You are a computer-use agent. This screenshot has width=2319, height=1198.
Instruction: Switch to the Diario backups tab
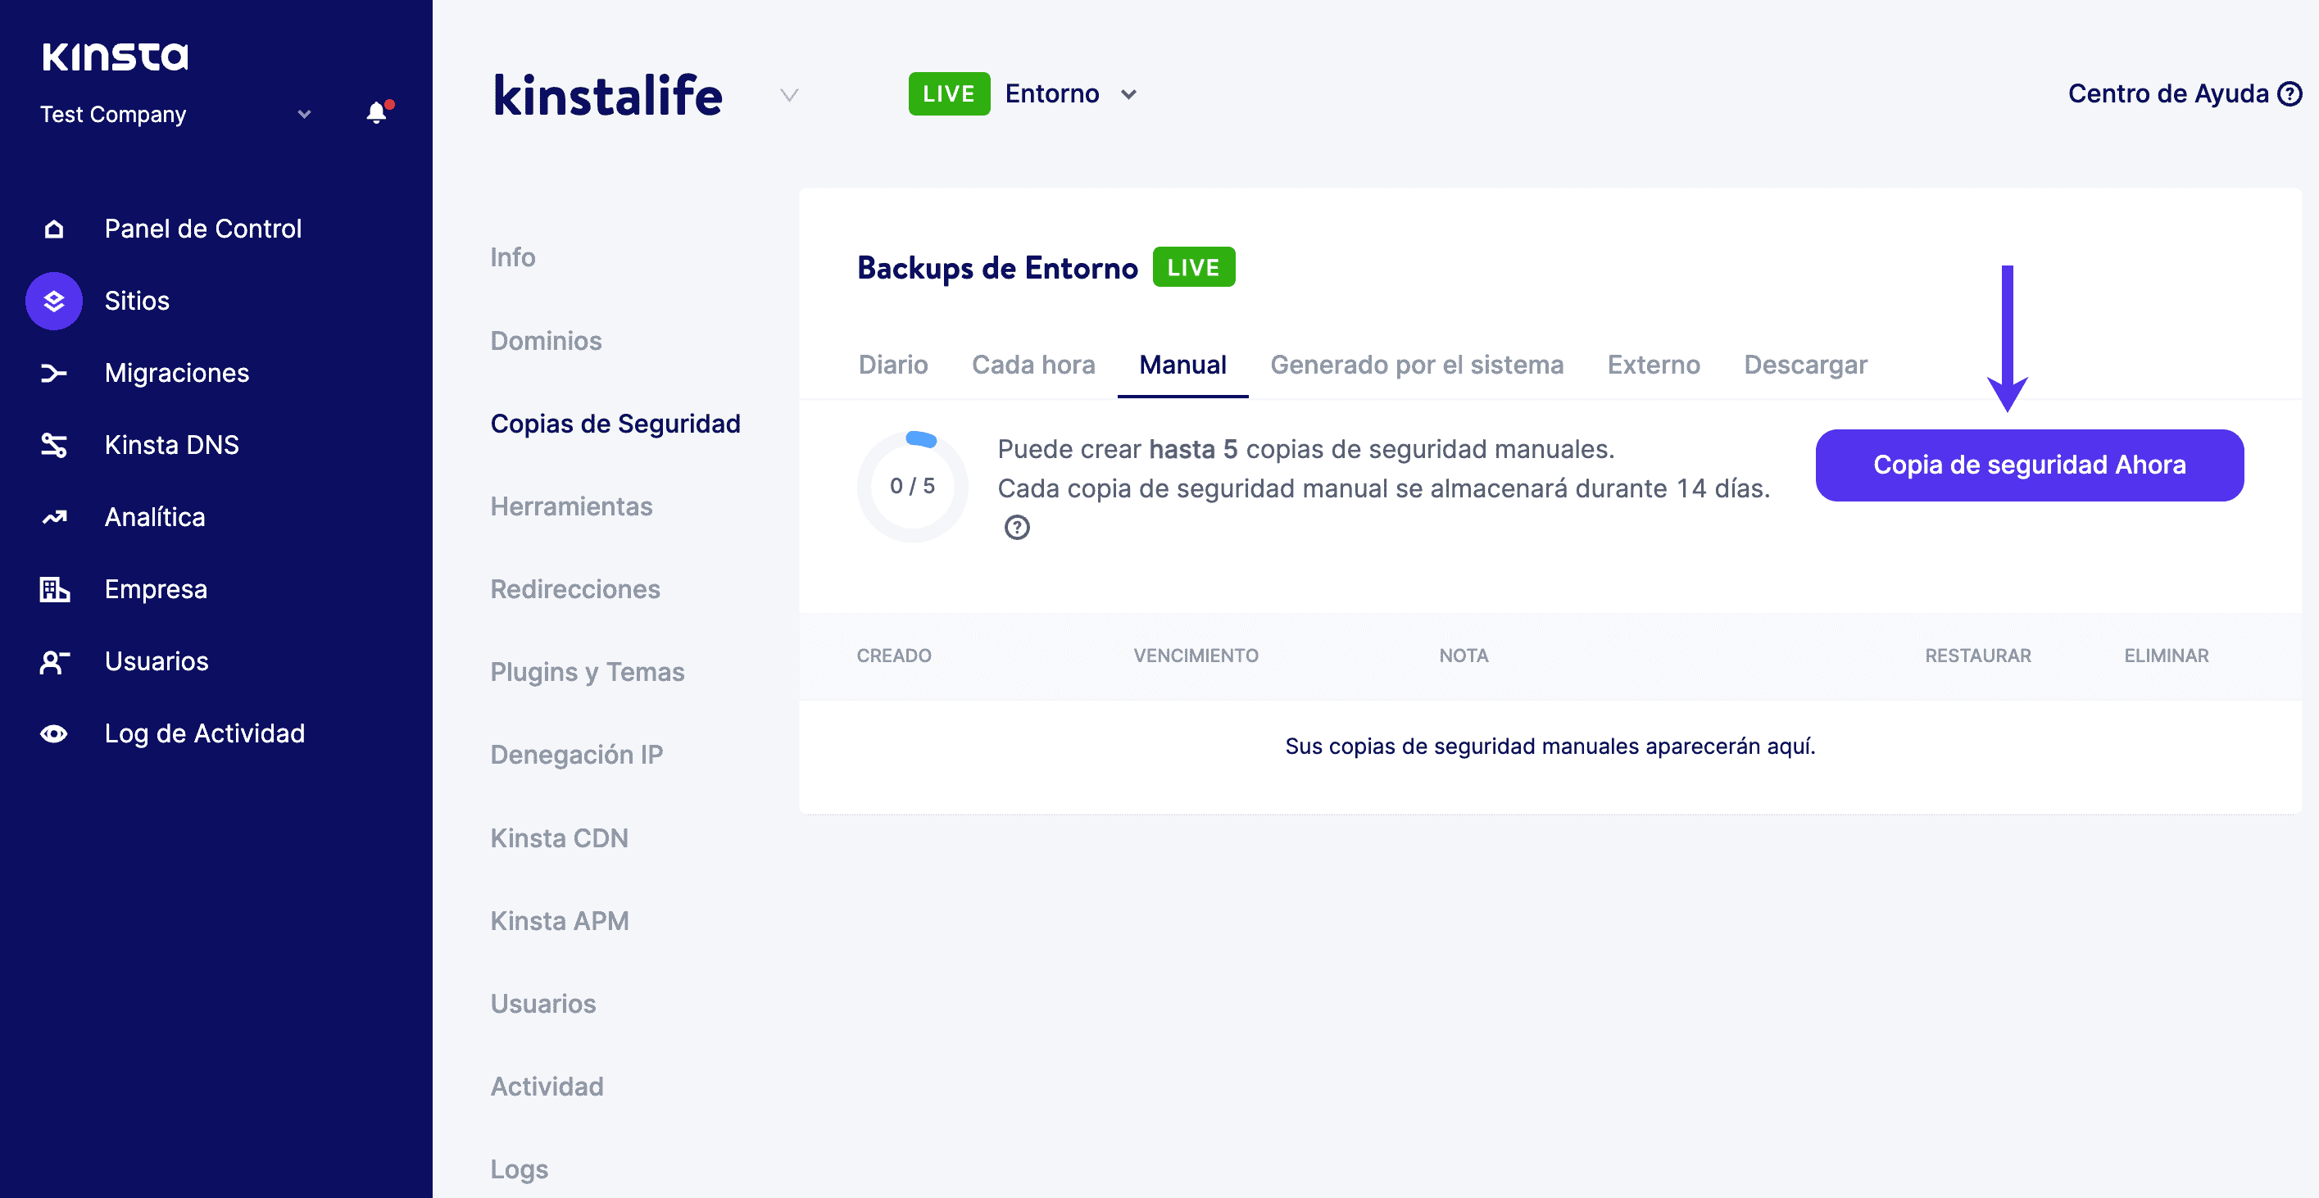(892, 365)
